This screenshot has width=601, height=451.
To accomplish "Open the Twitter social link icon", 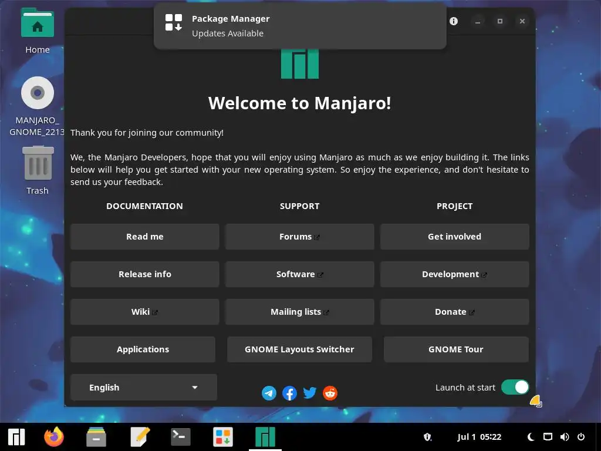I will coord(310,393).
